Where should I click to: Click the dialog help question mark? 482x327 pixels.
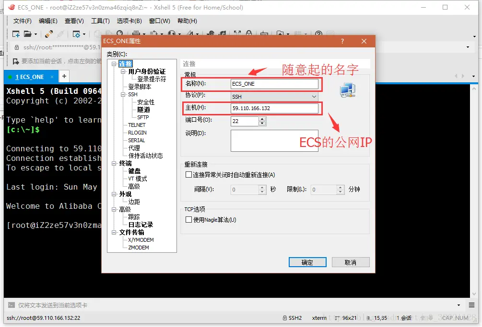tap(342, 41)
